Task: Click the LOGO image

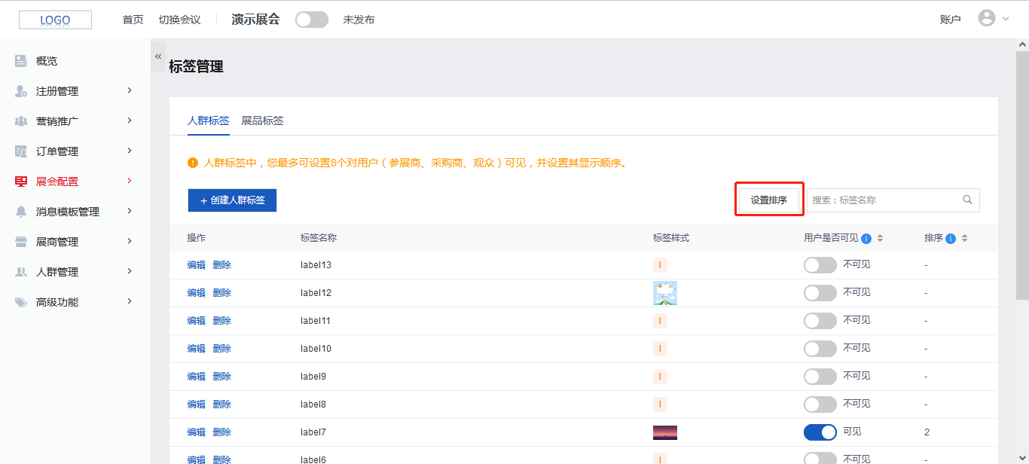Action: tap(55, 20)
